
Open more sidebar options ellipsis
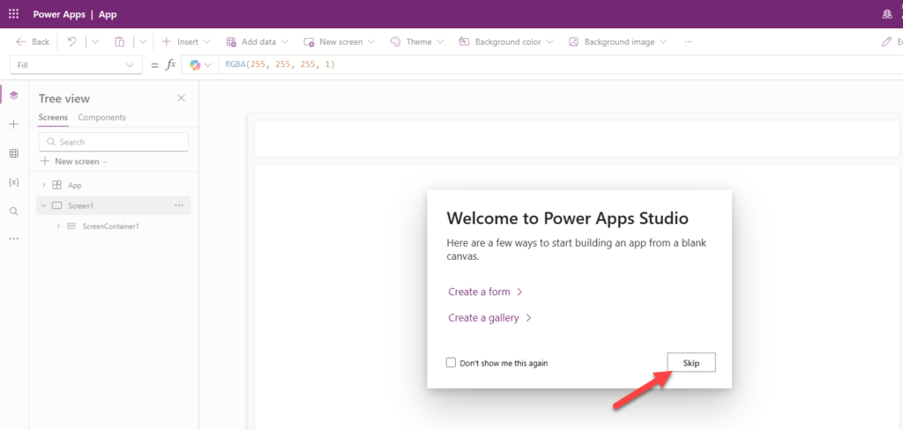(x=14, y=238)
